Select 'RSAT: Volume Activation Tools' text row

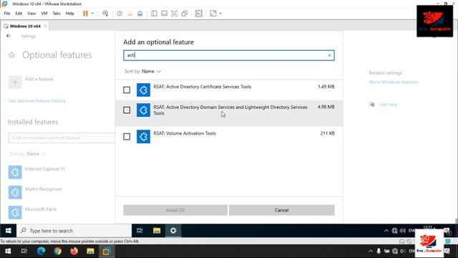[185, 133]
